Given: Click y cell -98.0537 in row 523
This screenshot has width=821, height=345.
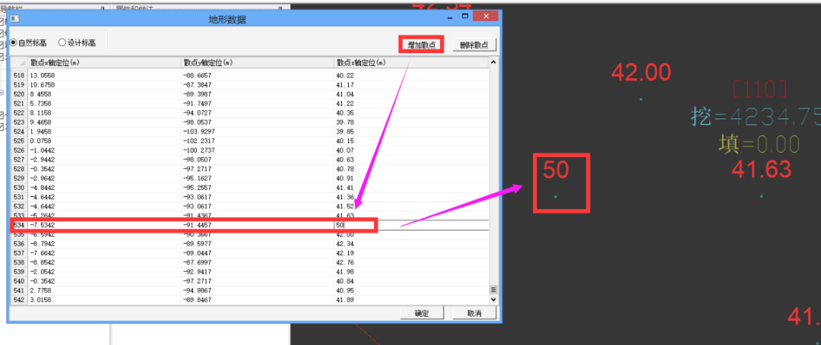Looking at the screenshot, I should 257,122.
